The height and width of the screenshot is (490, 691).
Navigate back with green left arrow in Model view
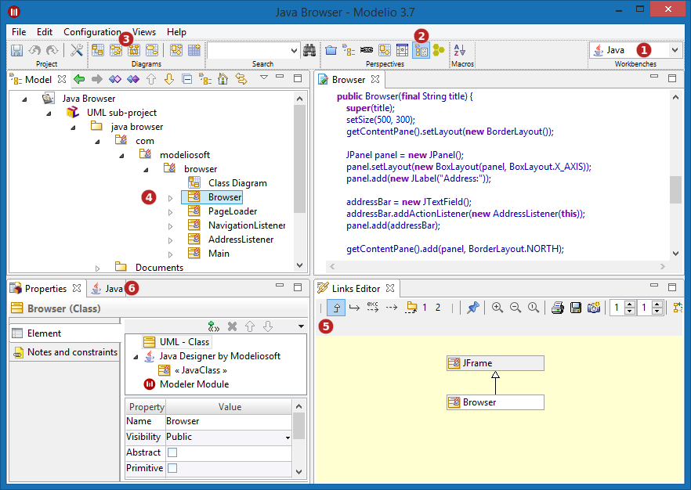[x=79, y=79]
